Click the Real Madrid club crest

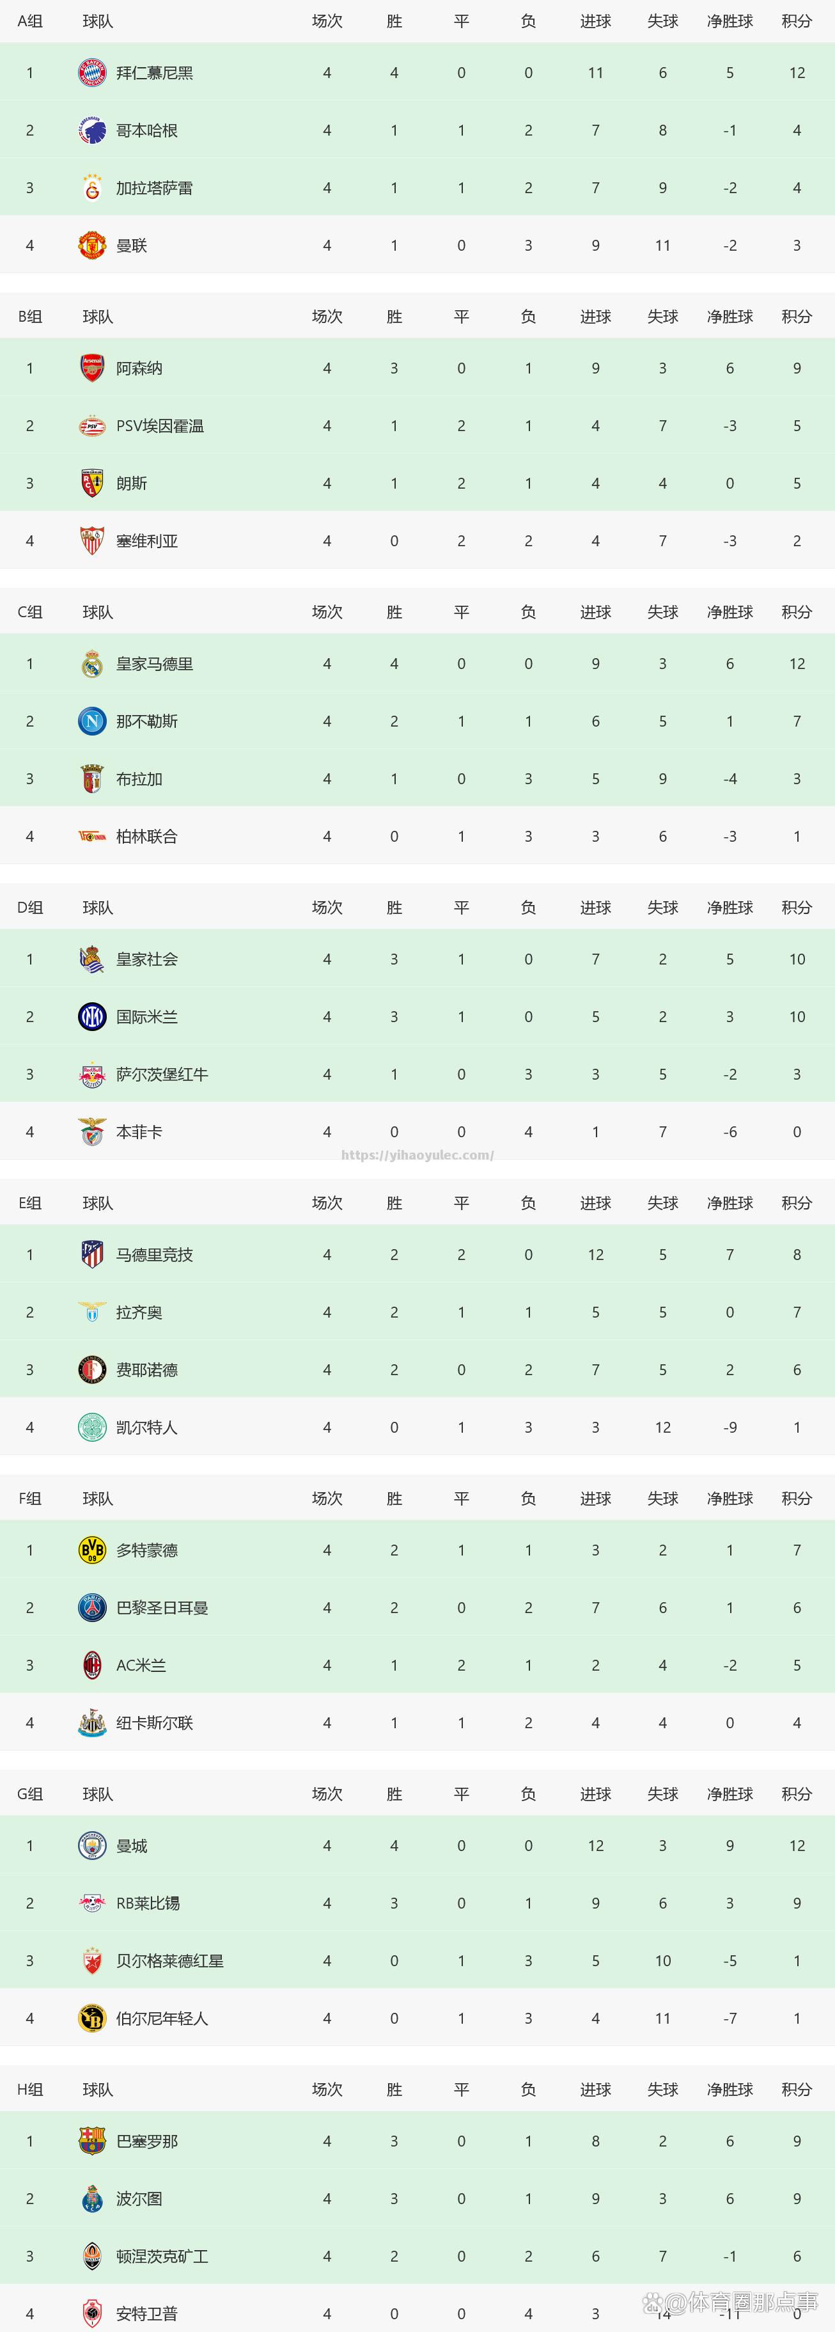pos(92,663)
